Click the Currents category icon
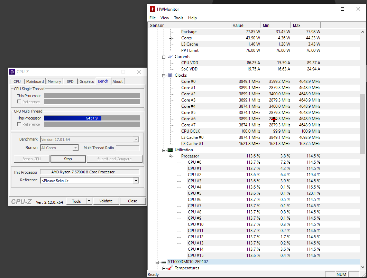The height and width of the screenshot is (278, 367). coord(170,57)
